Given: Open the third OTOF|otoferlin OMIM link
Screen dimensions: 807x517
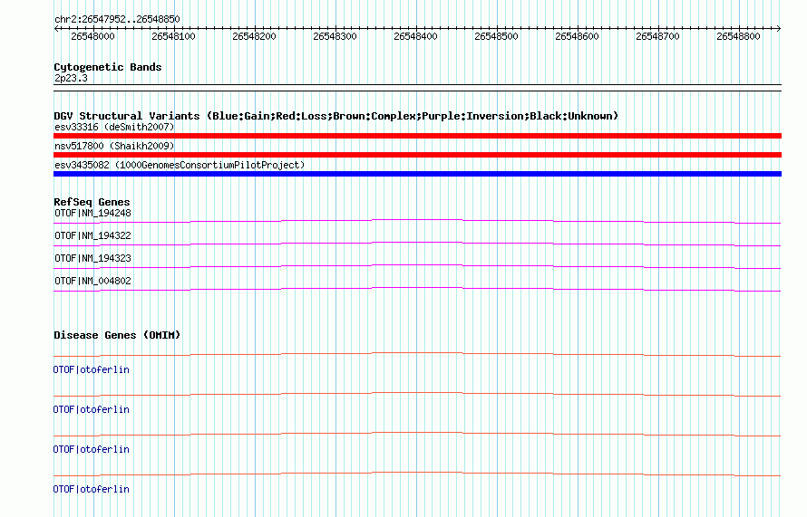Looking at the screenshot, I should coord(91,450).
